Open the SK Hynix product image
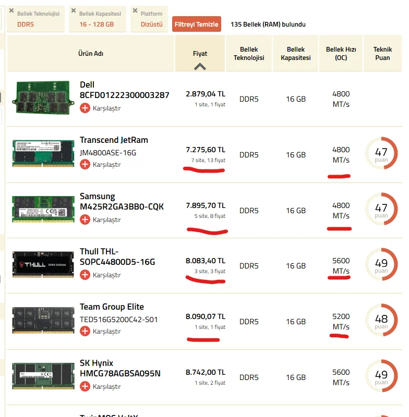409x417 pixels. coord(43,376)
